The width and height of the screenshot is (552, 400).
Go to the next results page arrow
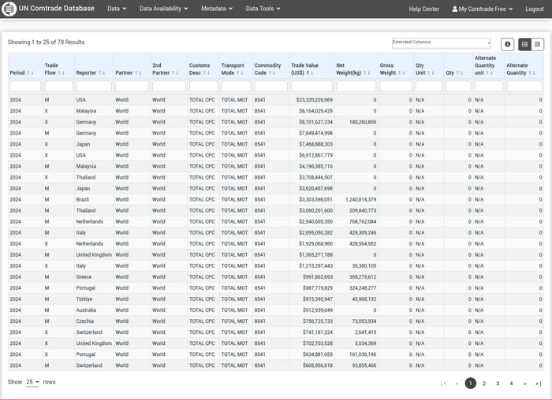point(524,383)
